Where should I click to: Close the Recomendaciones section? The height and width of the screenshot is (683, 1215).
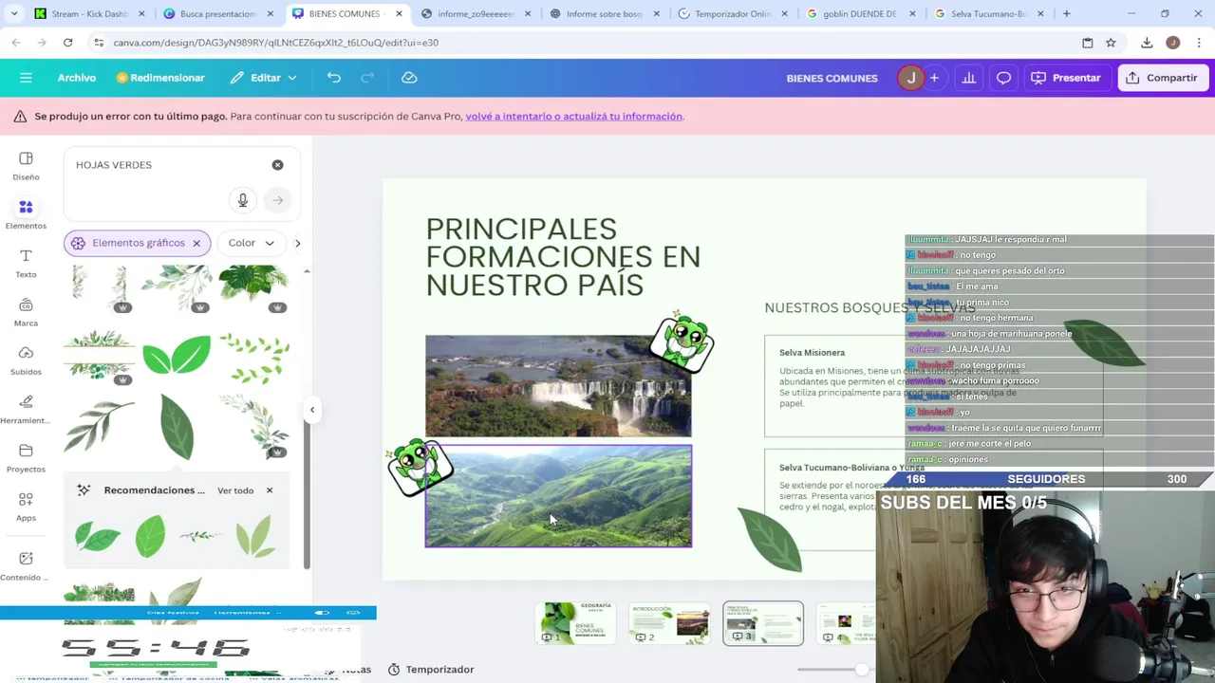tap(269, 490)
